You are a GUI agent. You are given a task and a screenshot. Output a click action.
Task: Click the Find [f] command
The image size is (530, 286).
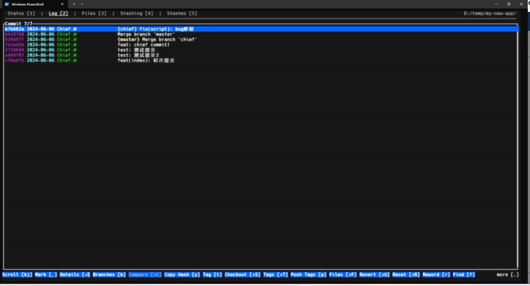464,275
